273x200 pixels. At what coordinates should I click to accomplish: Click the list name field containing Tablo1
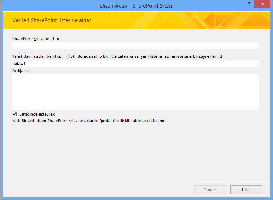coord(135,63)
